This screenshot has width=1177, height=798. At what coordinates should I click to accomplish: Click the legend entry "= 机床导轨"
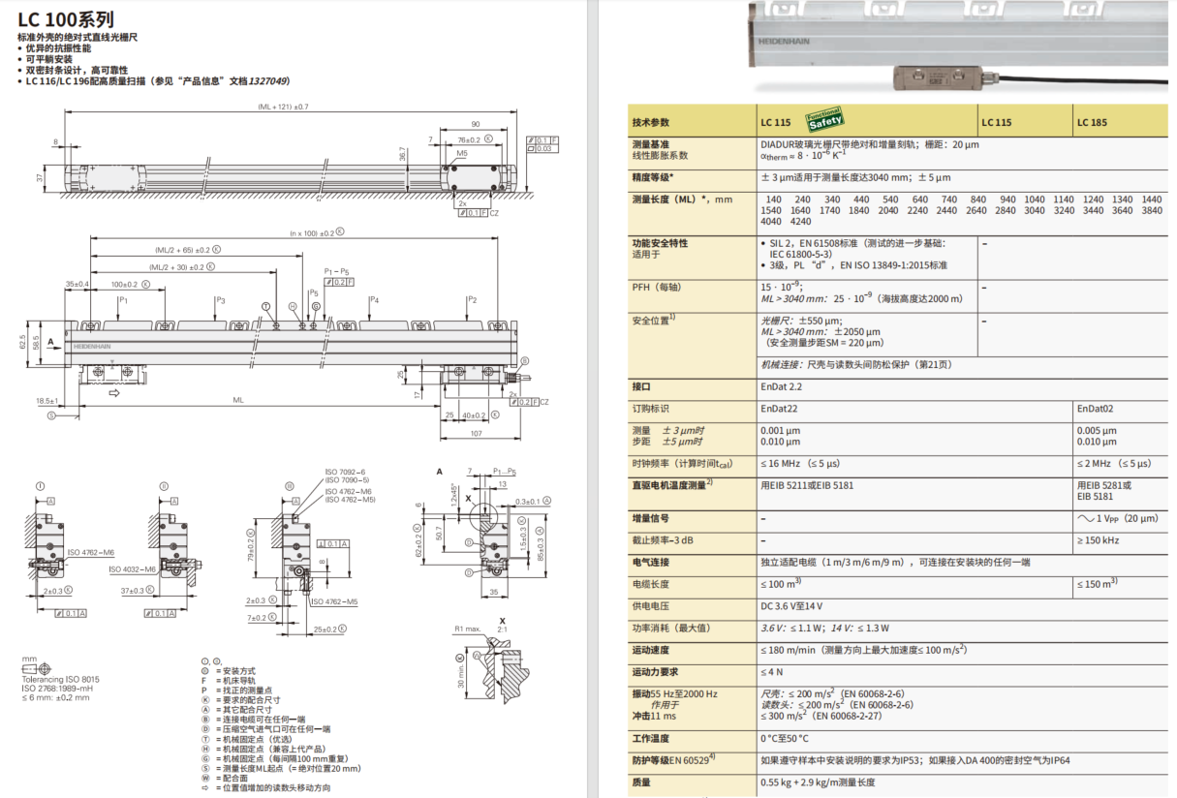(x=237, y=680)
